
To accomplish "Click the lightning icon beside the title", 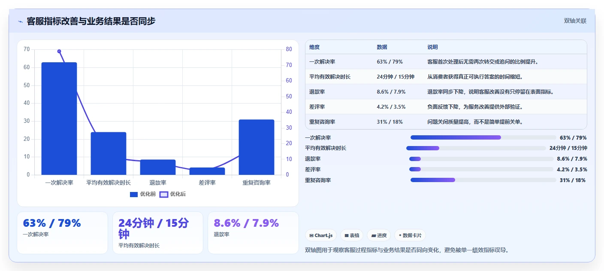I will click(20, 21).
